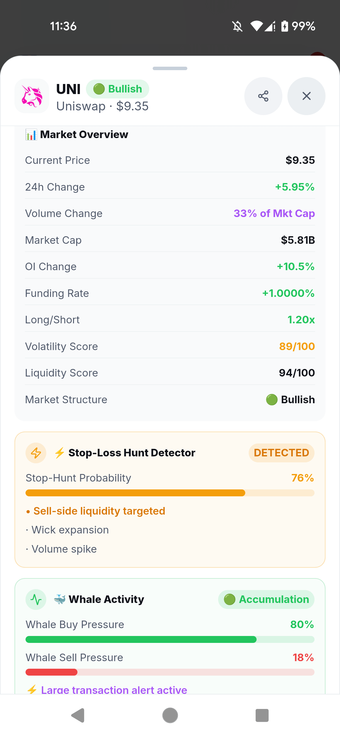Tap the Stop-Hunt Probability progress bar
The height and width of the screenshot is (736, 340).
170,493
